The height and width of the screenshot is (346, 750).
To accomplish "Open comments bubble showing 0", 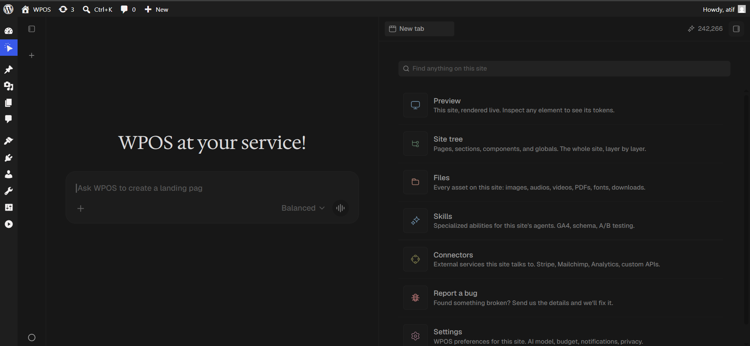I will (x=128, y=9).
